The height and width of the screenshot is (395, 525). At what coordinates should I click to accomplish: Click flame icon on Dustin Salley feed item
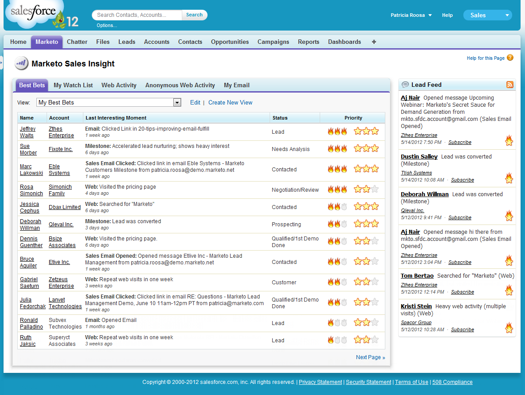[509, 178]
